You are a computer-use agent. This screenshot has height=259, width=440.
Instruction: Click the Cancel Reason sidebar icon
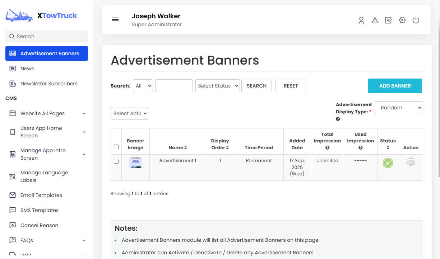(12, 225)
